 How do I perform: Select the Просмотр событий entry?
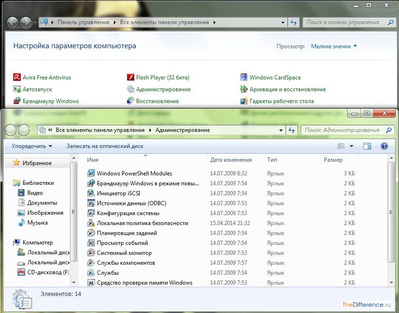(122, 243)
